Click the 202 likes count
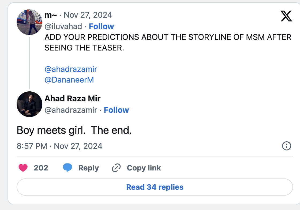300x210 pixels. [x=41, y=168]
